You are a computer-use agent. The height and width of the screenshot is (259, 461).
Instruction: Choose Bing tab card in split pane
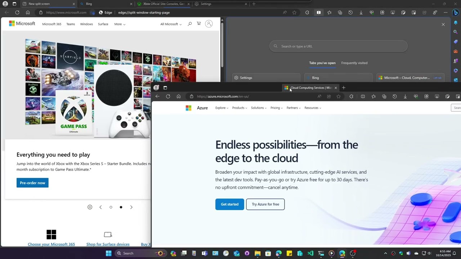pyautogui.click(x=339, y=78)
